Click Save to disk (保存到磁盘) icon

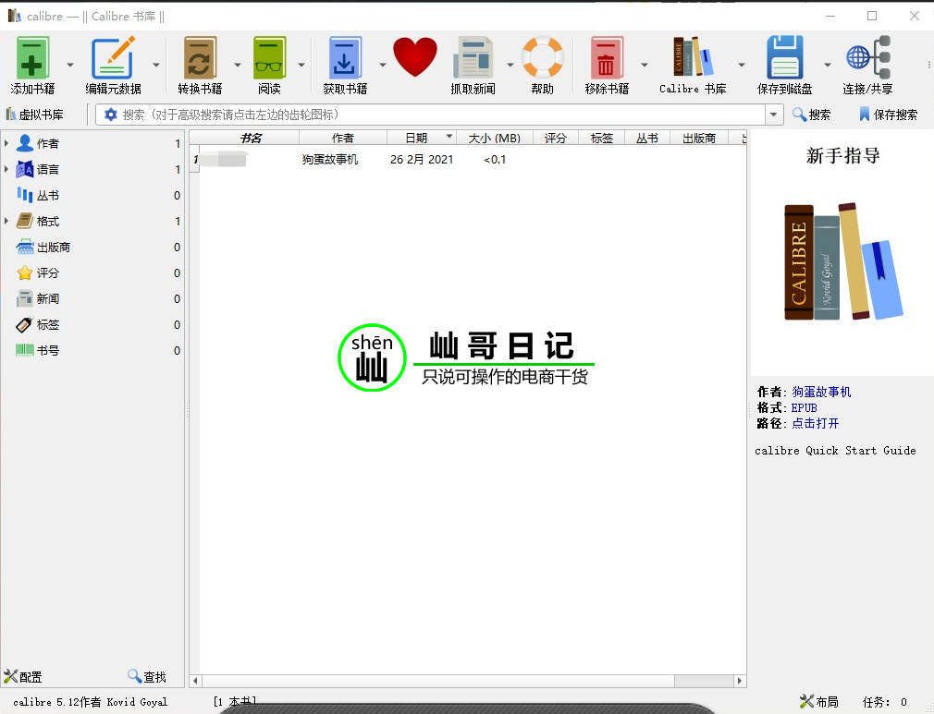click(x=784, y=57)
